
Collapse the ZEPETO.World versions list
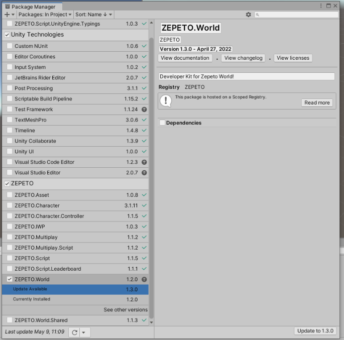tap(10, 279)
